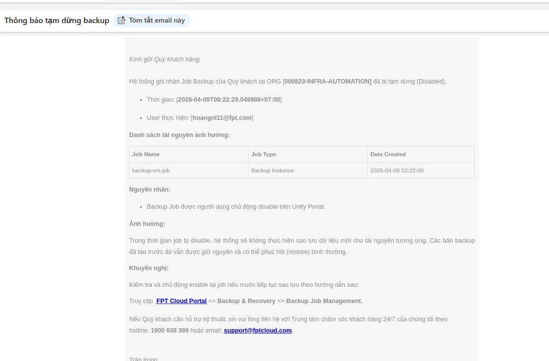Select the backup-vm-job table cell
The image size is (549, 361).
click(x=151, y=170)
